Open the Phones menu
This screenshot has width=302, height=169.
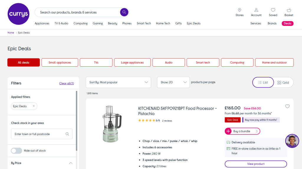coord(127,23)
